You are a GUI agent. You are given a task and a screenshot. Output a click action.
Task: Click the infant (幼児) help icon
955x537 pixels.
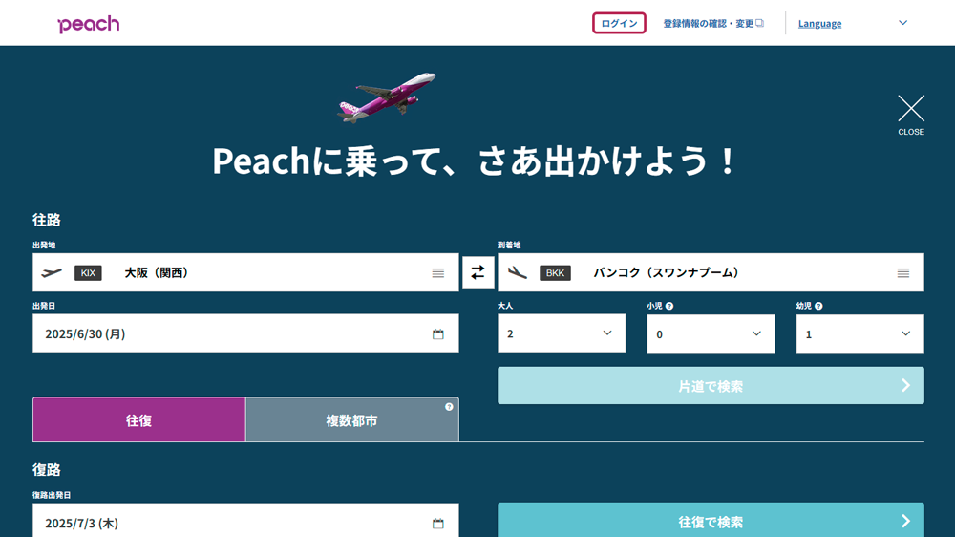818,307
